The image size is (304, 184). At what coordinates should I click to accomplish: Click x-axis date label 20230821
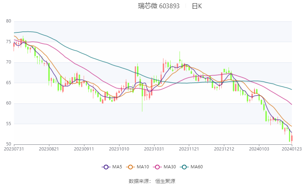(x=49, y=149)
